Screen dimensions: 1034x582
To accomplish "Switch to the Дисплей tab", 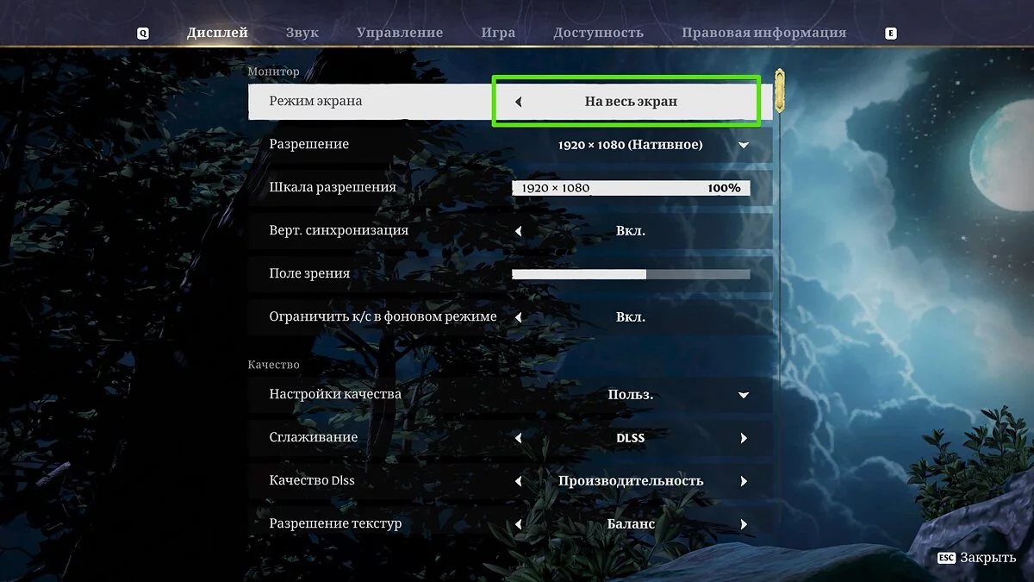I will click(217, 33).
